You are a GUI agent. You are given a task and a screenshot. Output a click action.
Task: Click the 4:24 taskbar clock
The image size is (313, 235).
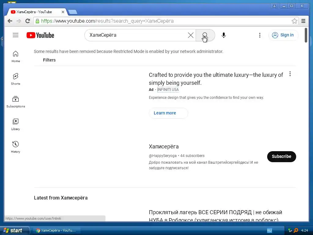(305, 230)
